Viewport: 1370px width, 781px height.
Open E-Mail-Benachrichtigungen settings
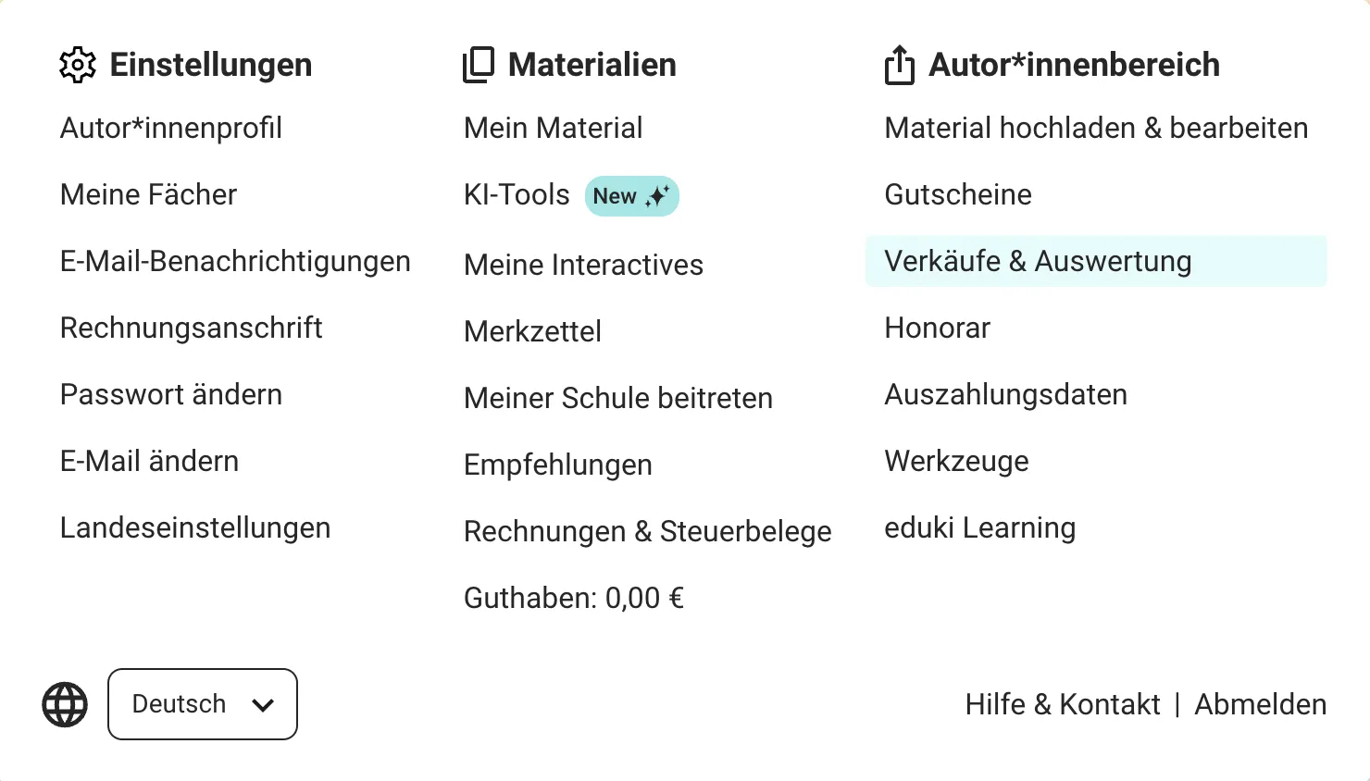pos(235,261)
